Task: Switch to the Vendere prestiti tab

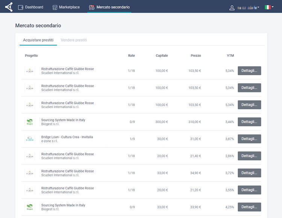Action: click(x=74, y=40)
